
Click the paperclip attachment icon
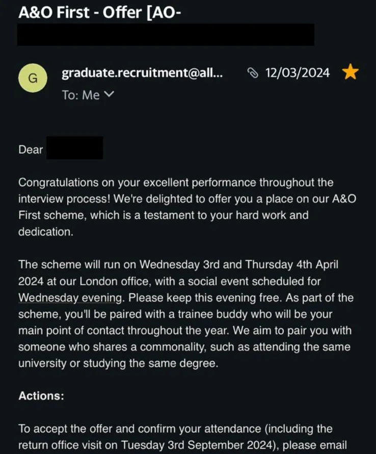(253, 73)
